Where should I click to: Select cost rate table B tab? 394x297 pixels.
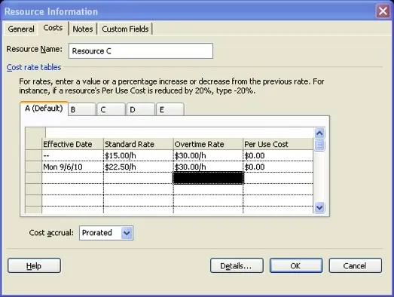point(81,109)
